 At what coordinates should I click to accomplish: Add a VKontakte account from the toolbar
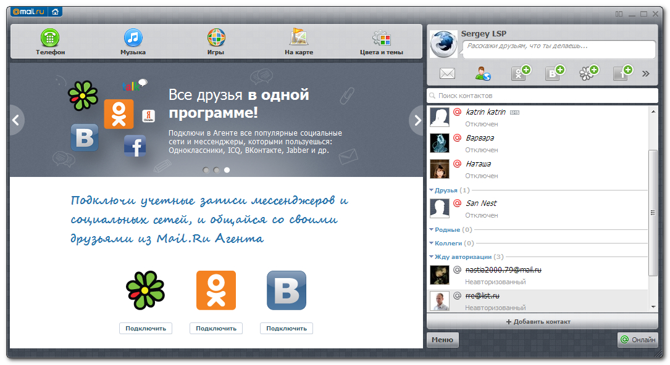pyautogui.click(x=555, y=73)
